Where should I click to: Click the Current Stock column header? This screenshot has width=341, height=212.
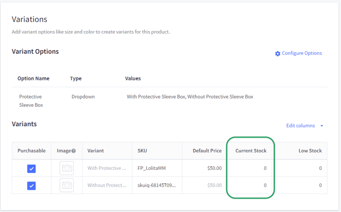click(251, 151)
